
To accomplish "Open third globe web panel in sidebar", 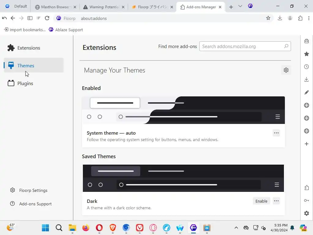I will tap(306, 131).
